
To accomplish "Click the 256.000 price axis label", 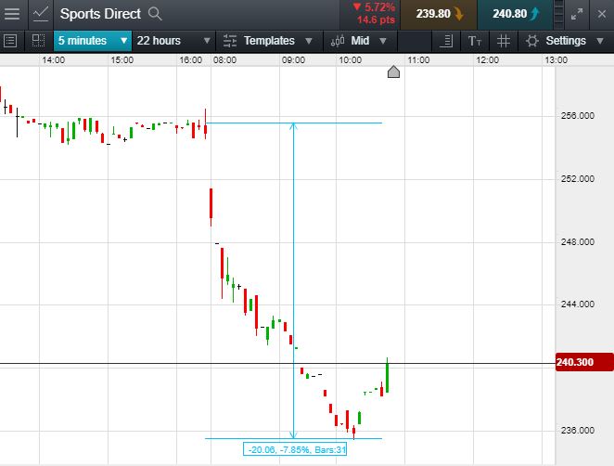I will tap(578, 116).
